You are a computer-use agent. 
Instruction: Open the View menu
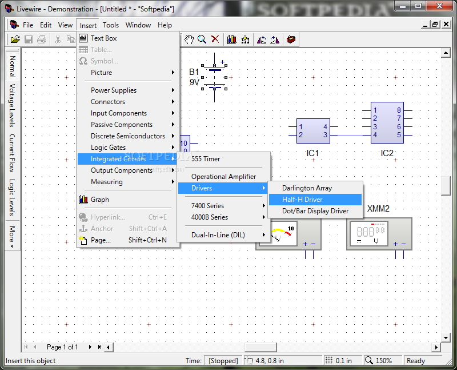coord(65,25)
